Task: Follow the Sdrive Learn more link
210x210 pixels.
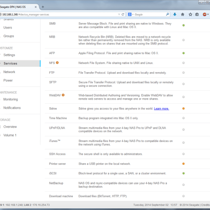Action: 162,108
